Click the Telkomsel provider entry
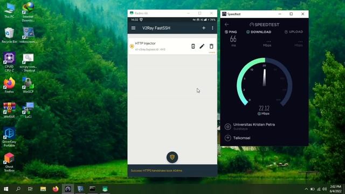This screenshot has height=194, width=345. [241, 138]
